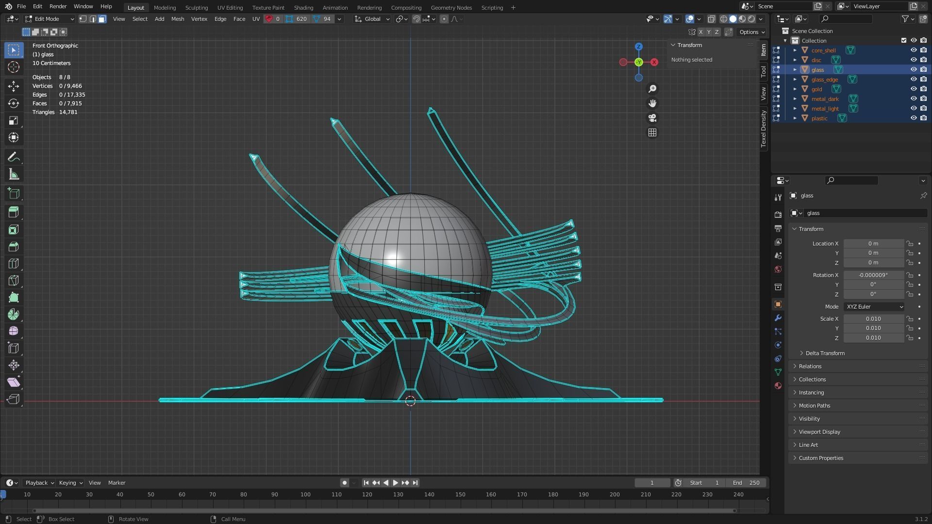Toggle X-ray display
The width and height of the screenshot is (932, 524).
(711, 19)
